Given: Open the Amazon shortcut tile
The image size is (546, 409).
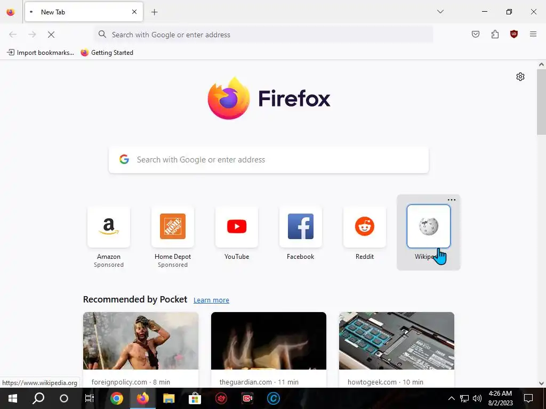Looking at the screenshot, I should pos(109,226).
